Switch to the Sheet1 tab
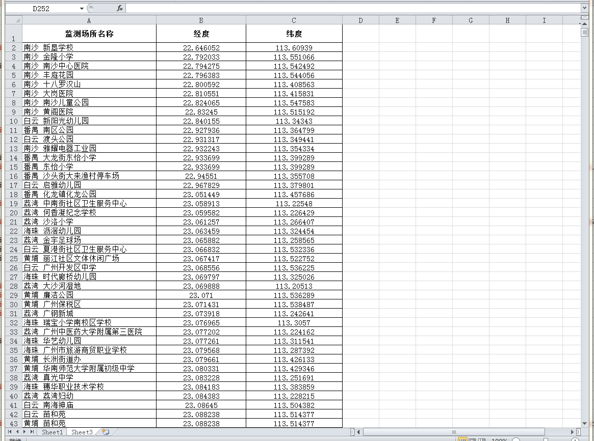 [52, 432]
